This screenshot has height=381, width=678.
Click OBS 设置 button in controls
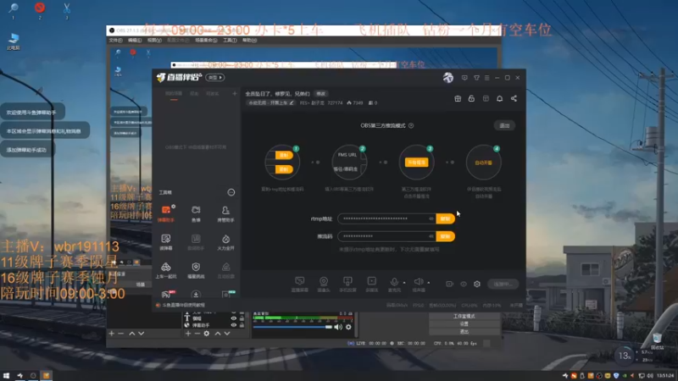464,323
